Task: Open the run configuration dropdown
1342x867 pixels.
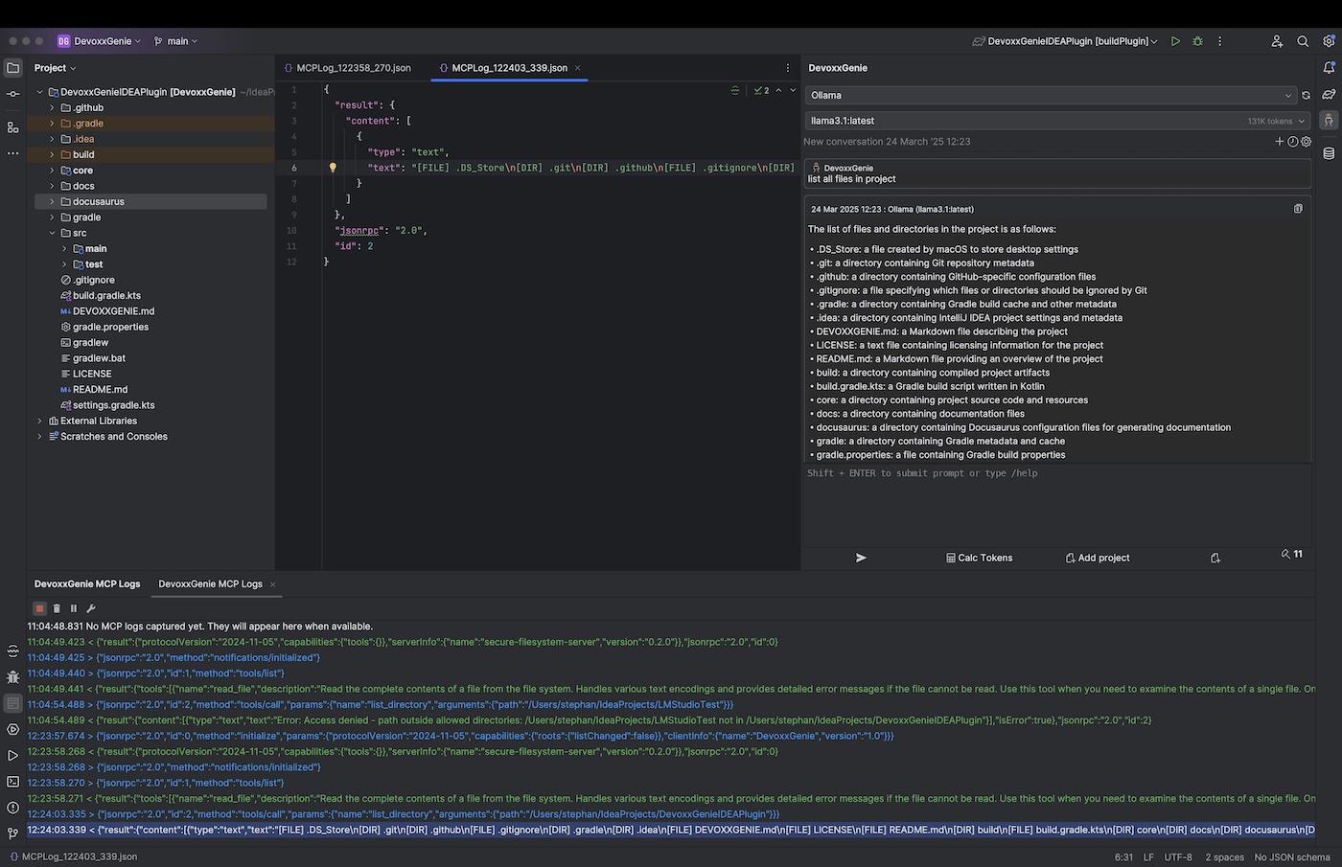Action: pos(1065,41)
